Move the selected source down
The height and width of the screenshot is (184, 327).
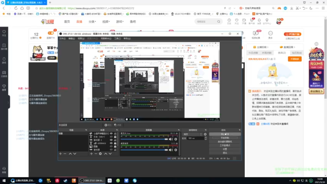click(110, 154)
